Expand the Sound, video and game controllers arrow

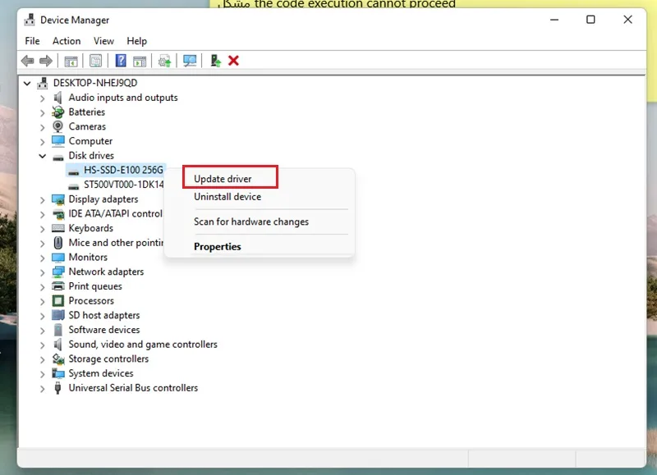(x=43, y=345)
